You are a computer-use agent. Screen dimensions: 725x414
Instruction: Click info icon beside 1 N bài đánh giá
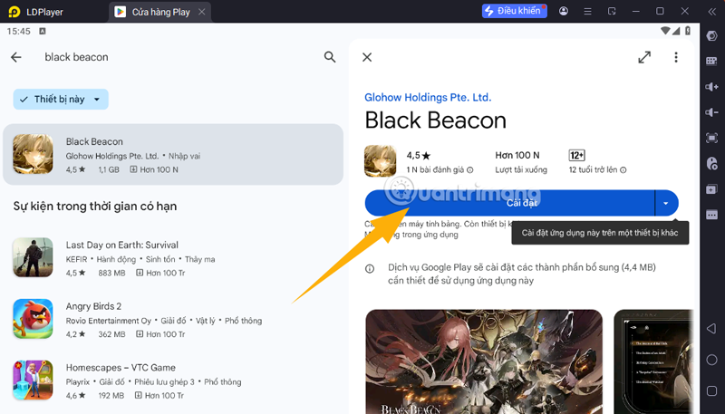pos(470,170)
